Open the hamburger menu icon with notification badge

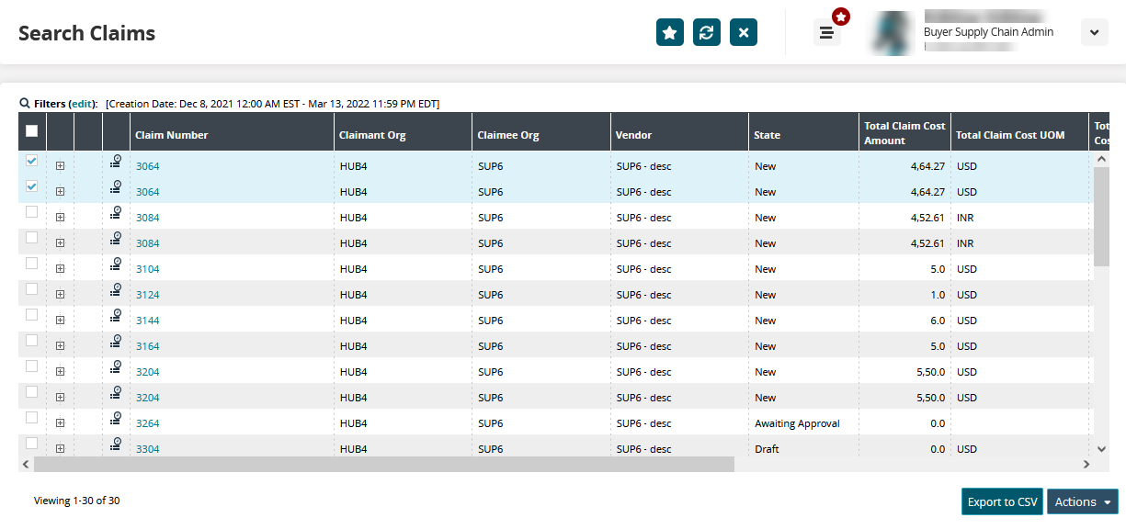(826, 33)
